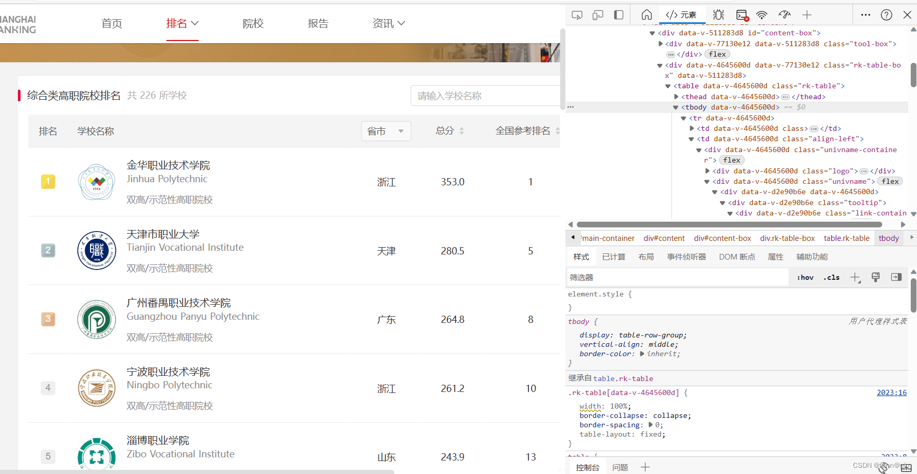Open DevTools help question mark

click(886, 15)
